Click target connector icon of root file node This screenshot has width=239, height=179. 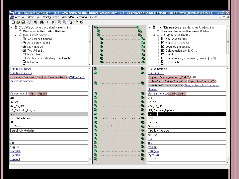click(x=137, y=27)
